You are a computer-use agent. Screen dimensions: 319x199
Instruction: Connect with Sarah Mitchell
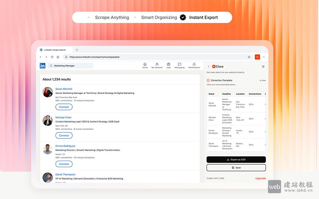pos(64,107)
